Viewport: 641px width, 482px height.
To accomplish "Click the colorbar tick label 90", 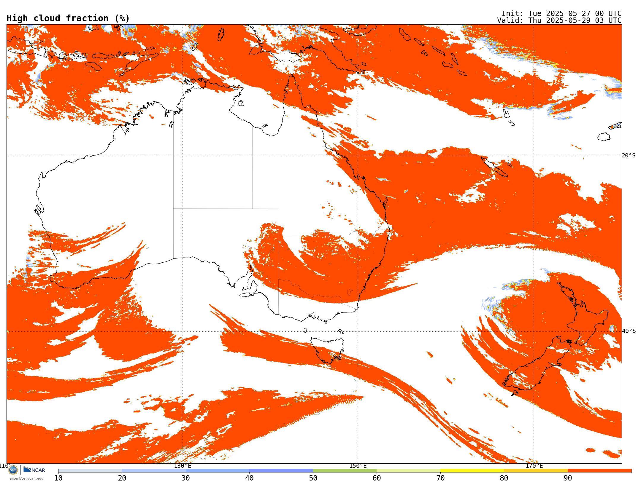I will tap(568, 478).
